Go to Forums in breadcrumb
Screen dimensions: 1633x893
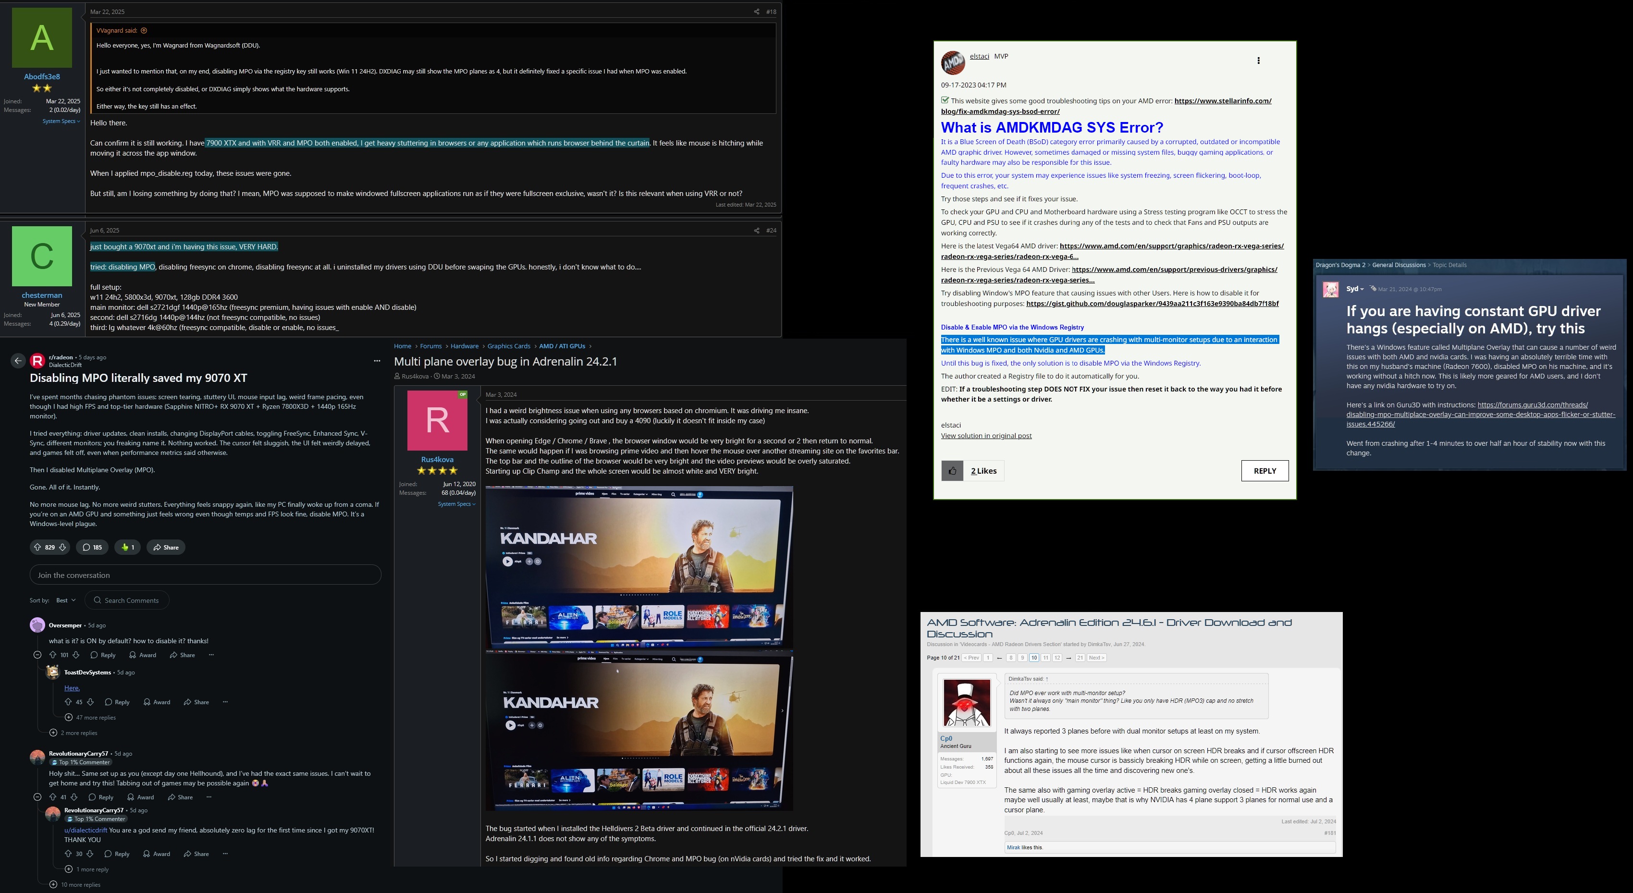430,346
